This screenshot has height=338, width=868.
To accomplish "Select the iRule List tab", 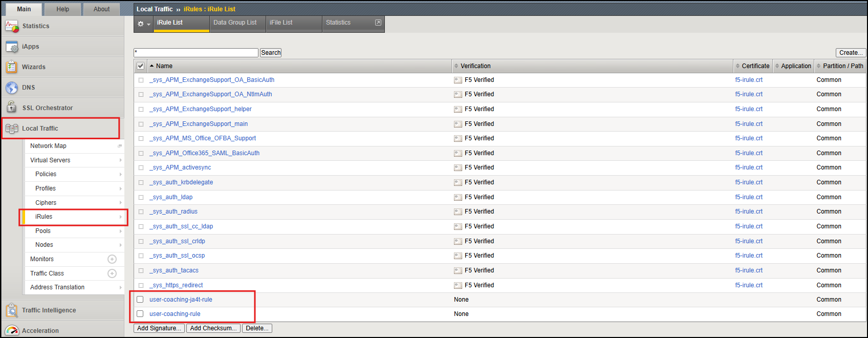I will [x=181, y=24].
